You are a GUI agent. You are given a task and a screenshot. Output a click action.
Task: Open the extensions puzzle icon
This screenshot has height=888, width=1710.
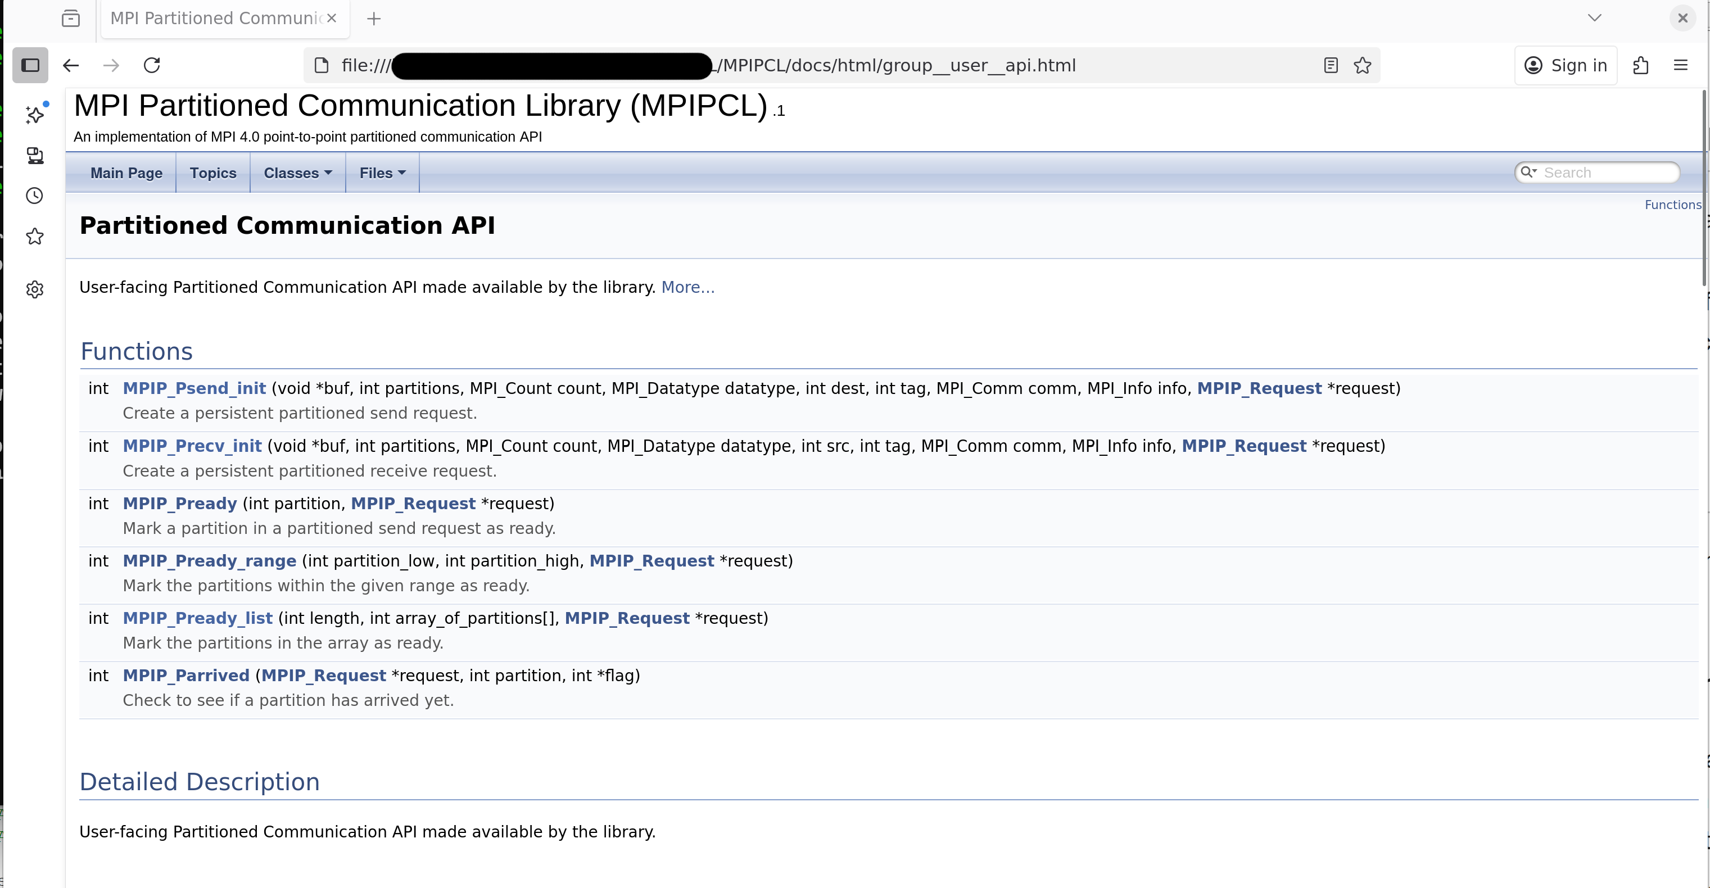1640,65
